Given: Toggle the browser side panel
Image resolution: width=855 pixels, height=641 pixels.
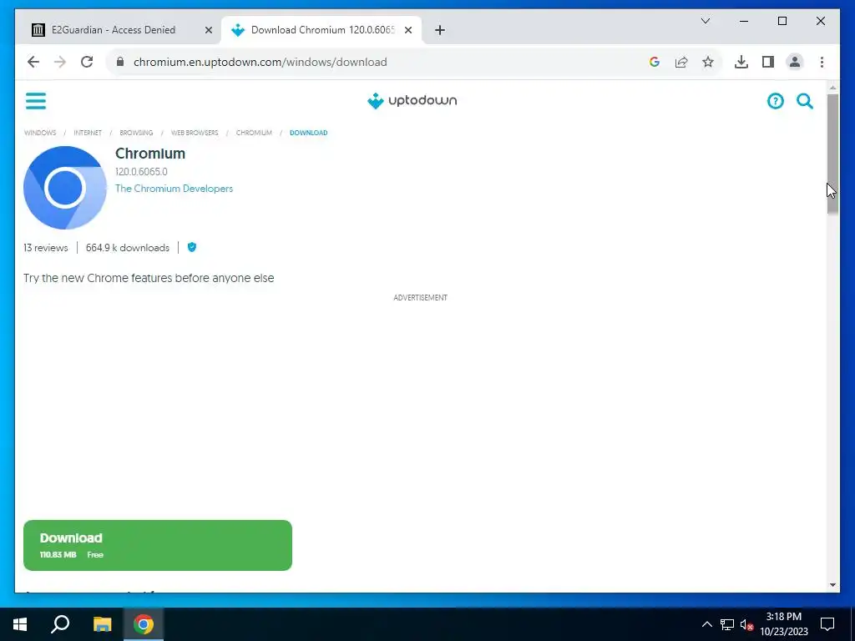Looking at the screenshot, I should coord(768,62).
